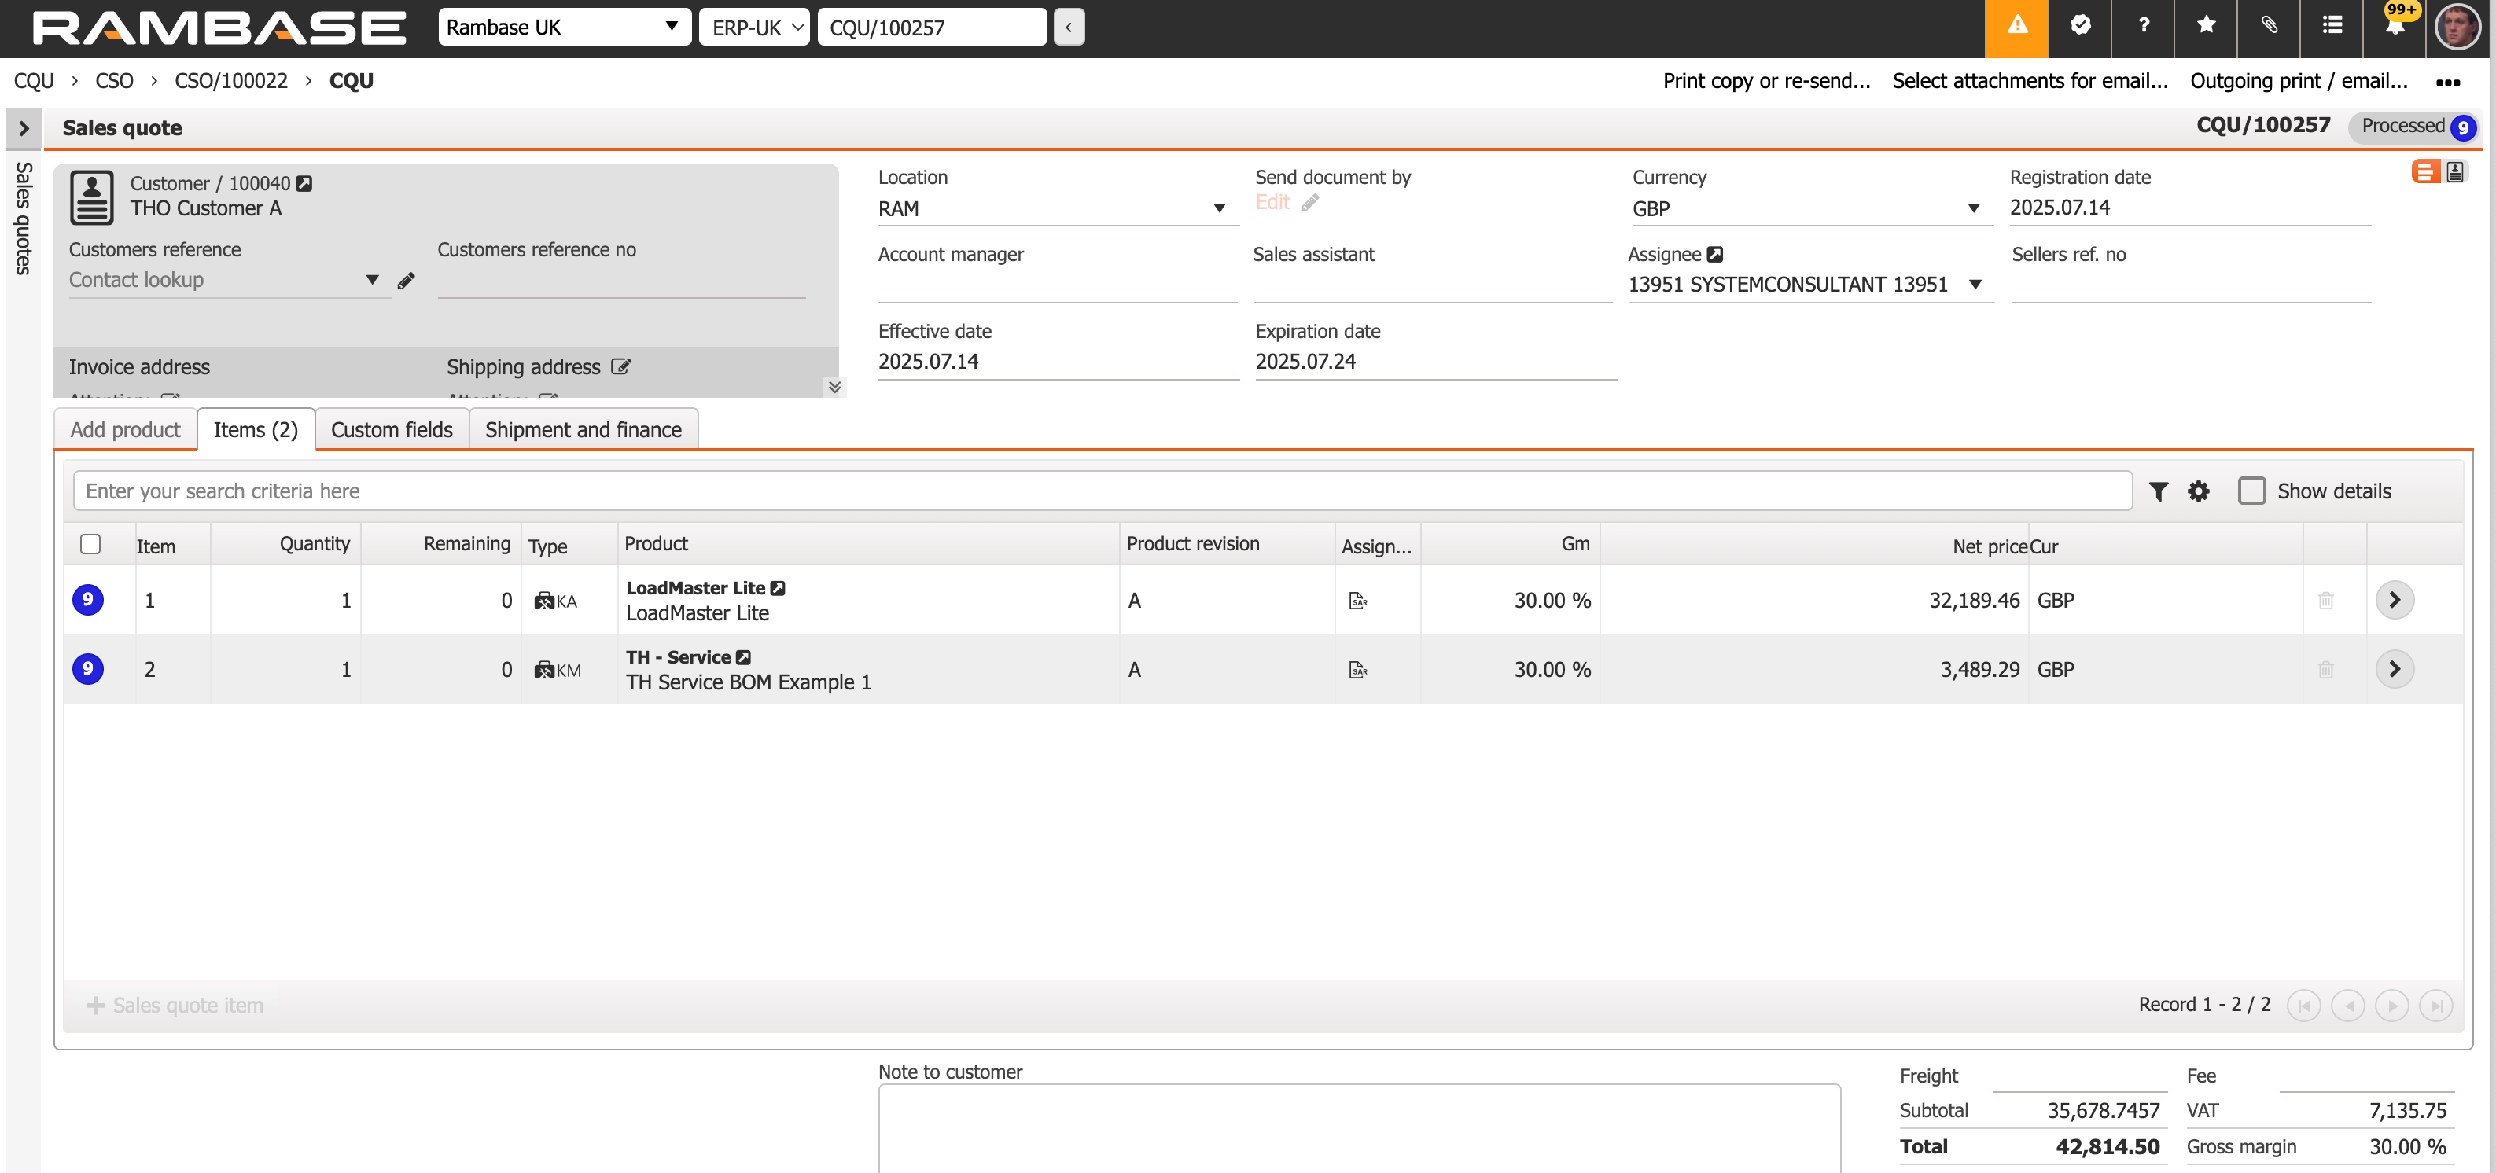This screenshot has height=1173, width=2496.
Task: Click the approval checkmark badge icon
Action: tap(2080, 26)
